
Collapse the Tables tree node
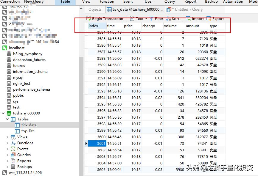7,119
